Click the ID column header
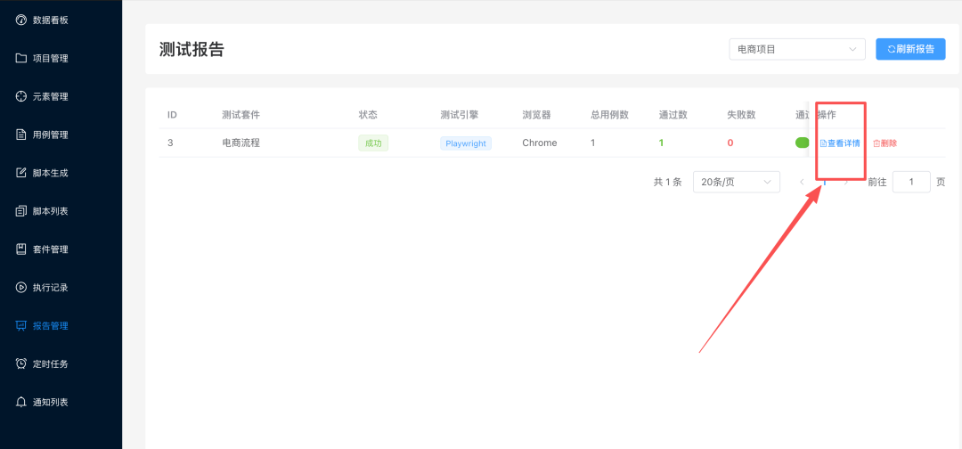962x449 pixels. (173, 115)
